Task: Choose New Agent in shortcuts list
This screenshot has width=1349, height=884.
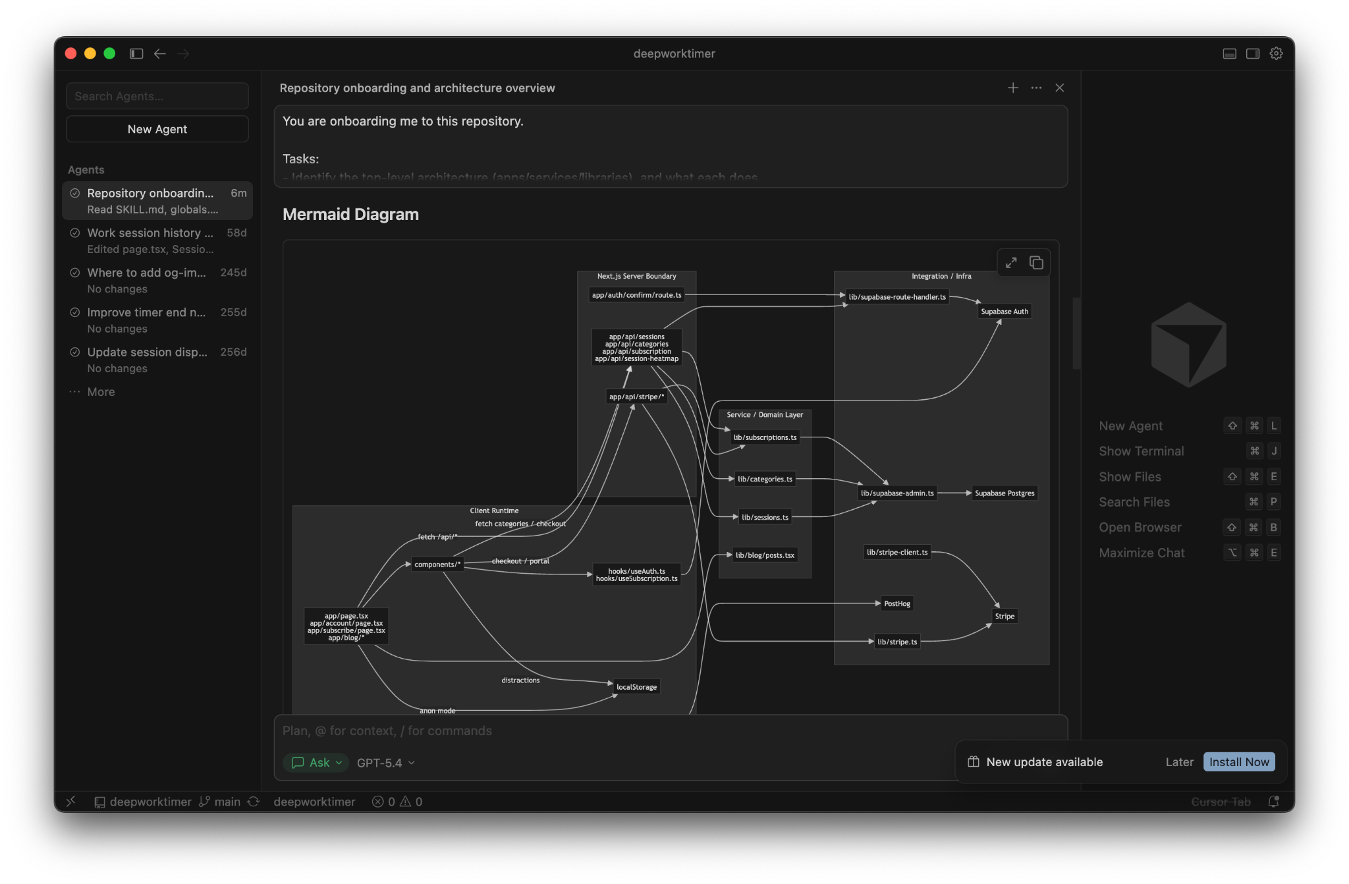Action: click(1189, 426)
